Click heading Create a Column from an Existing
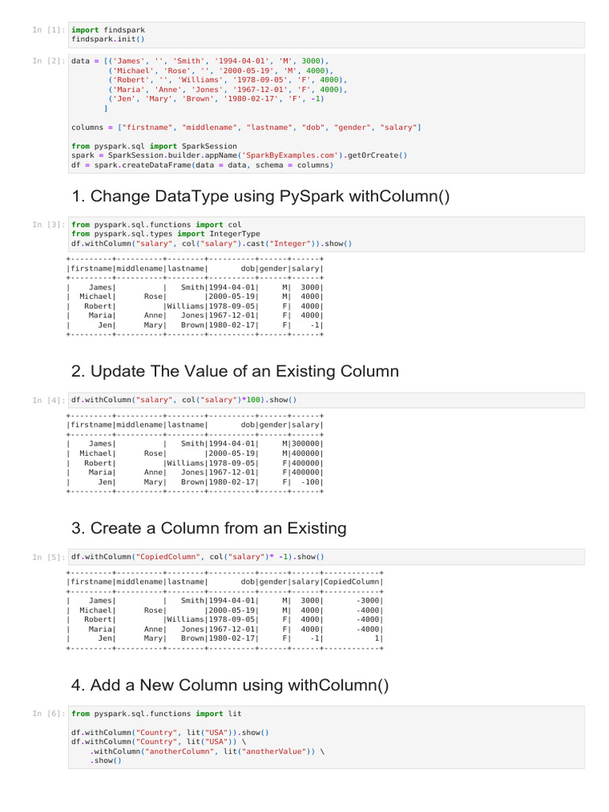 point(209,528)
